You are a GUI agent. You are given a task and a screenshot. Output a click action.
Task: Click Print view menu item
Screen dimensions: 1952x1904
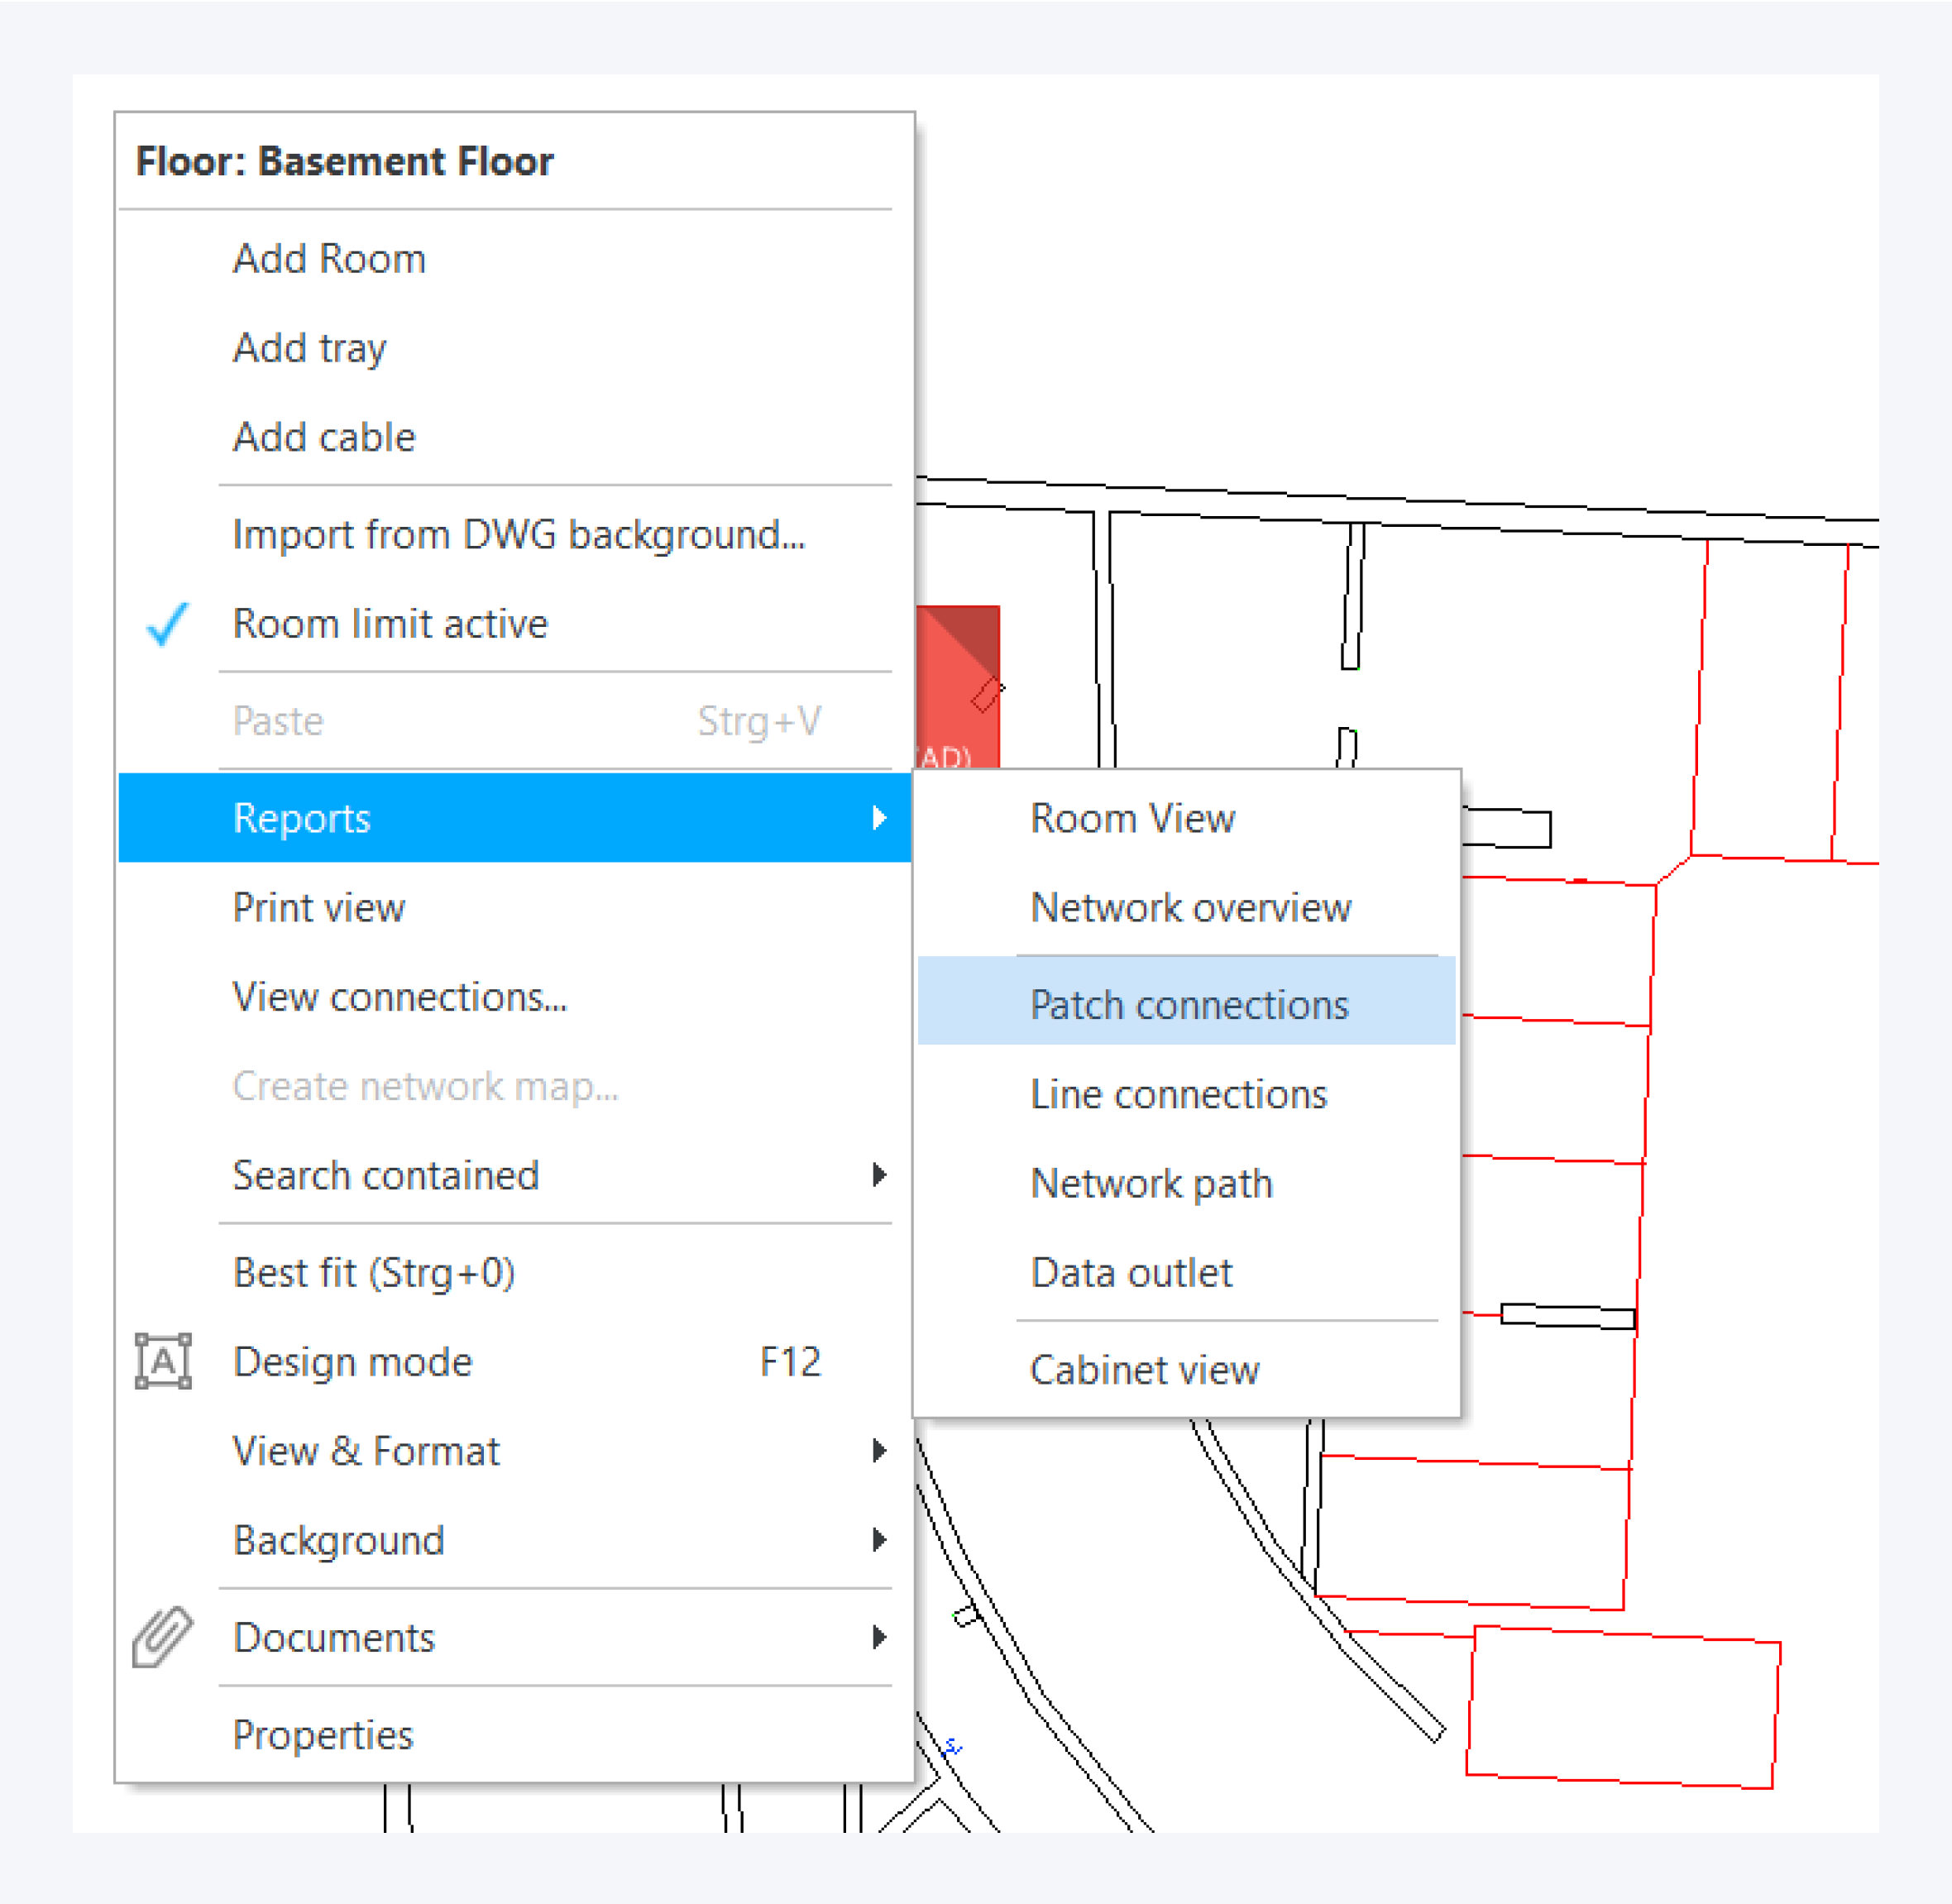pyautogui.click(x=318, y=907)
